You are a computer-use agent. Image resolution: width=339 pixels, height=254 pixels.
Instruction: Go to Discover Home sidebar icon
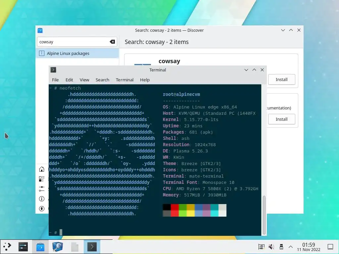[x=42, y=169]
